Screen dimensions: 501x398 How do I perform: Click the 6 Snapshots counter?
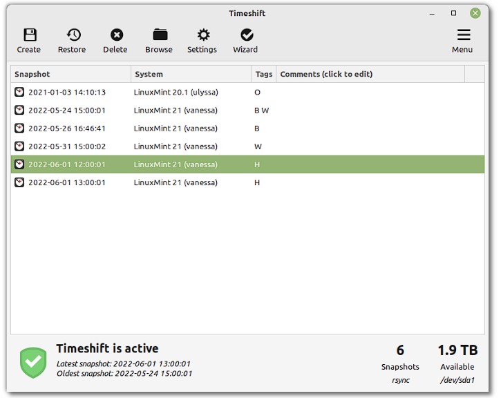[400, 357]
